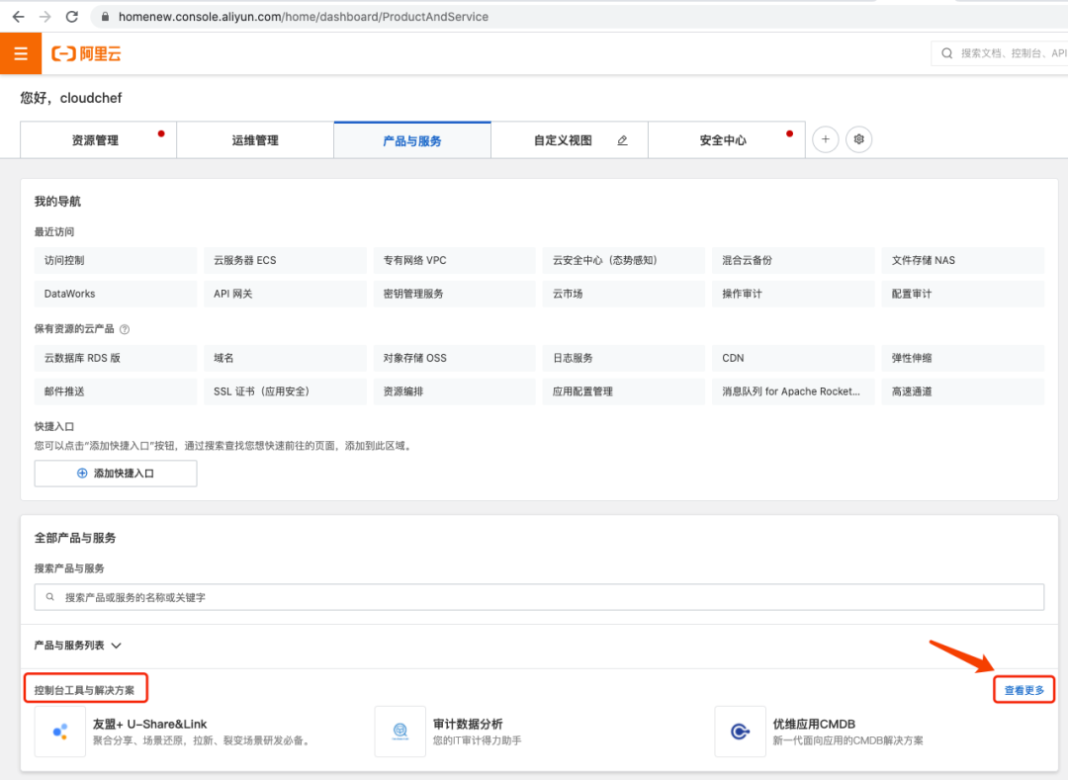The width and height of the screenshot is (1068, 780).
Task: Click the lock icon in address bar
Action: [105, 17]
